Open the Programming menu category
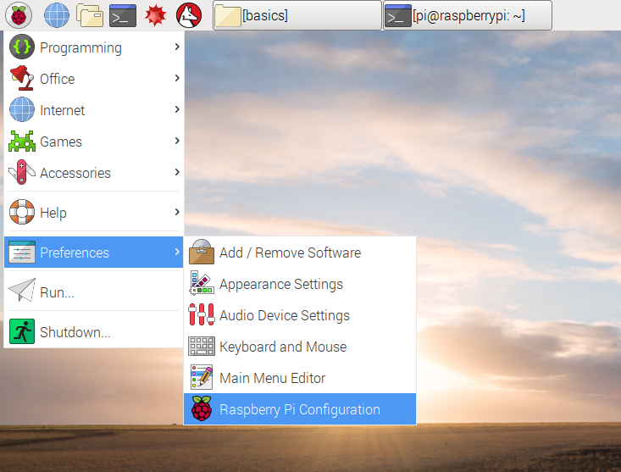The height and width of the screenshot is (472, 621). (x=94, y=47)
